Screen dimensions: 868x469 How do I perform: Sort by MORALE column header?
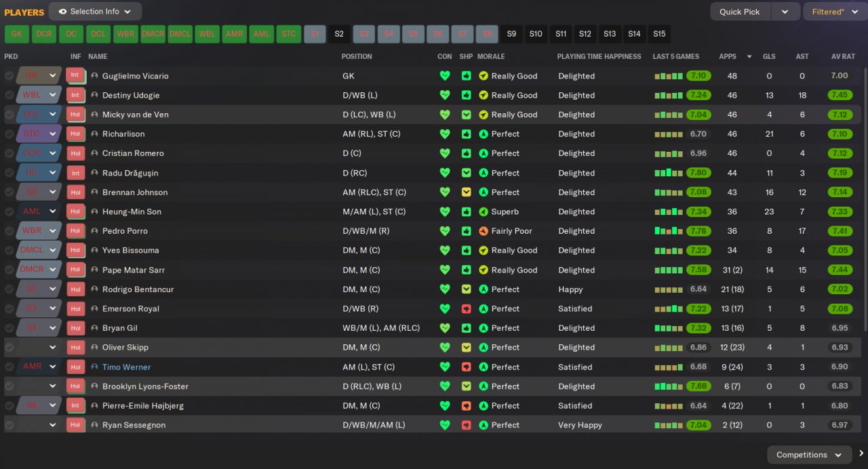pyautogui.click(x=491, y=57)
